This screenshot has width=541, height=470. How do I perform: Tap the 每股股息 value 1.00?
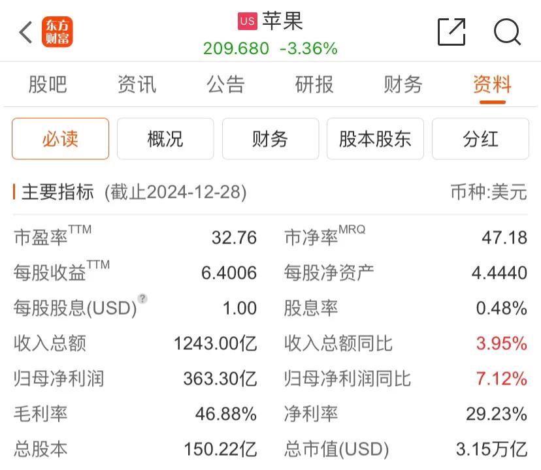(240, 308)
